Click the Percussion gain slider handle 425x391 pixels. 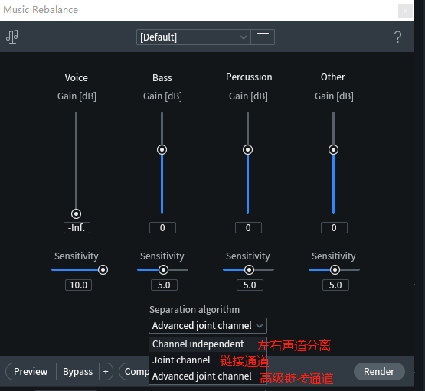[x=248, y=150]
